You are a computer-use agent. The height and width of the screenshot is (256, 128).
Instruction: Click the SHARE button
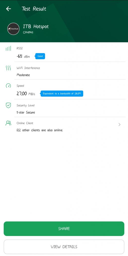click(64, 228)
